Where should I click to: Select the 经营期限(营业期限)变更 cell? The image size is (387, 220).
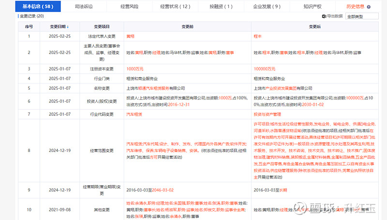coord(102,190)
